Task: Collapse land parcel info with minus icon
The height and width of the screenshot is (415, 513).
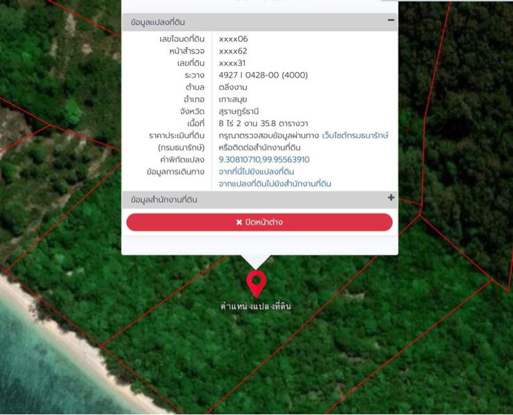Action: click(x=391, y=21)
